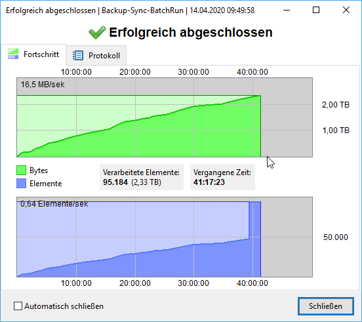Minimize the Backup-Sync-BatchRun window
This screenshot has width=362, height=322.
click(x=287, y=10)
